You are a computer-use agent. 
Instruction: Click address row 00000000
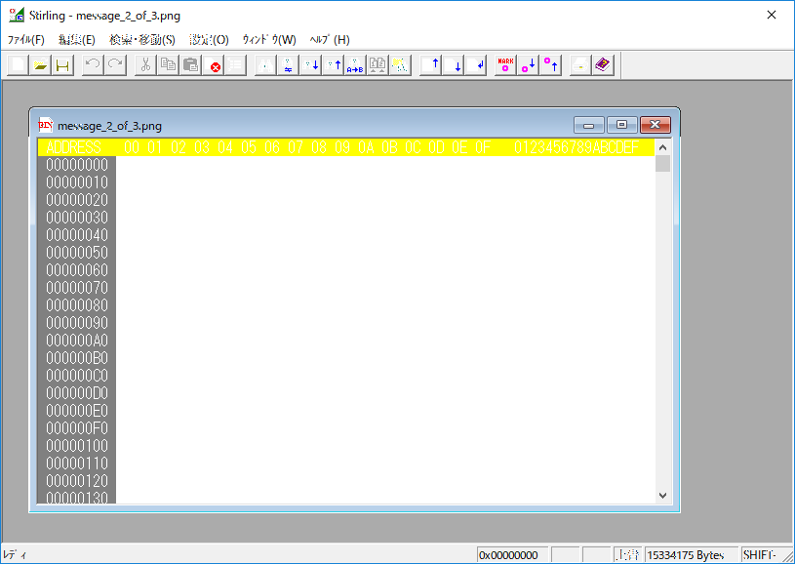tap(77, 165)
